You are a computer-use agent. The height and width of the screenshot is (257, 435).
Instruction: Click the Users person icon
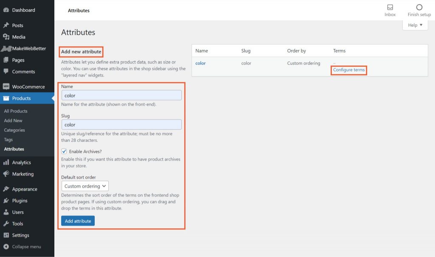tap(6, 212)
